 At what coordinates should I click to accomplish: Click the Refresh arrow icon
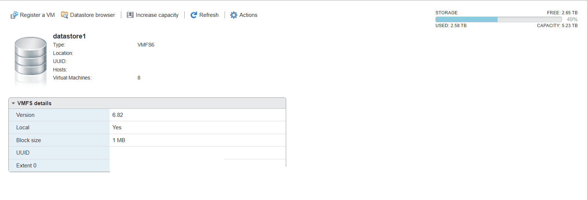click(194, 15)
